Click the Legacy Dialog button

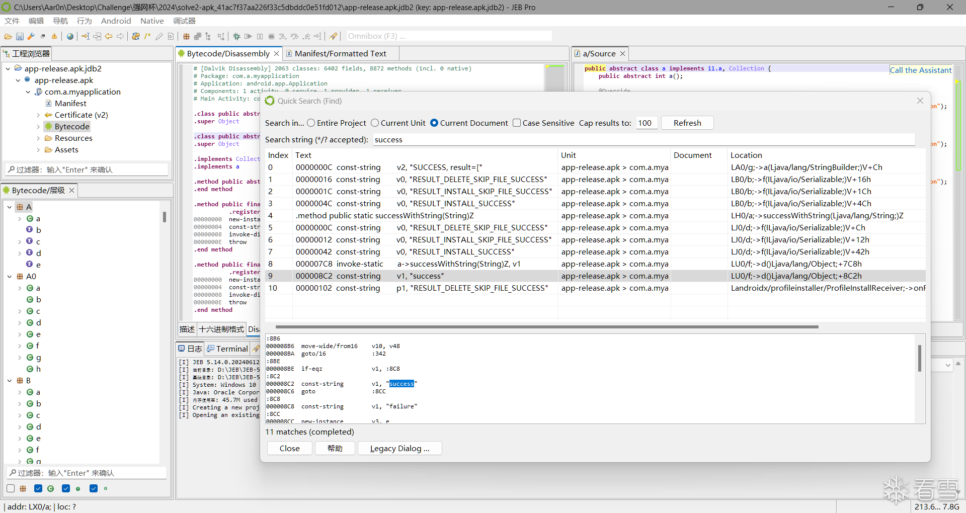[399, 449]
